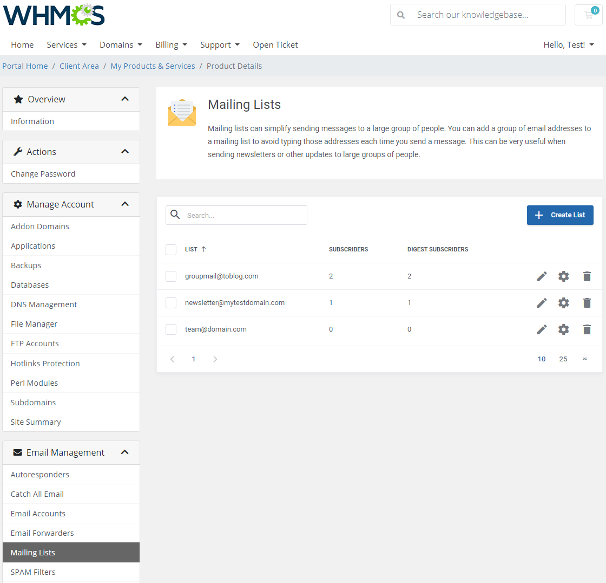The height and width of the screenshot is (583, 606).
Task: Follow the Client Area breadcrumb link
Action: click(79, 66)
